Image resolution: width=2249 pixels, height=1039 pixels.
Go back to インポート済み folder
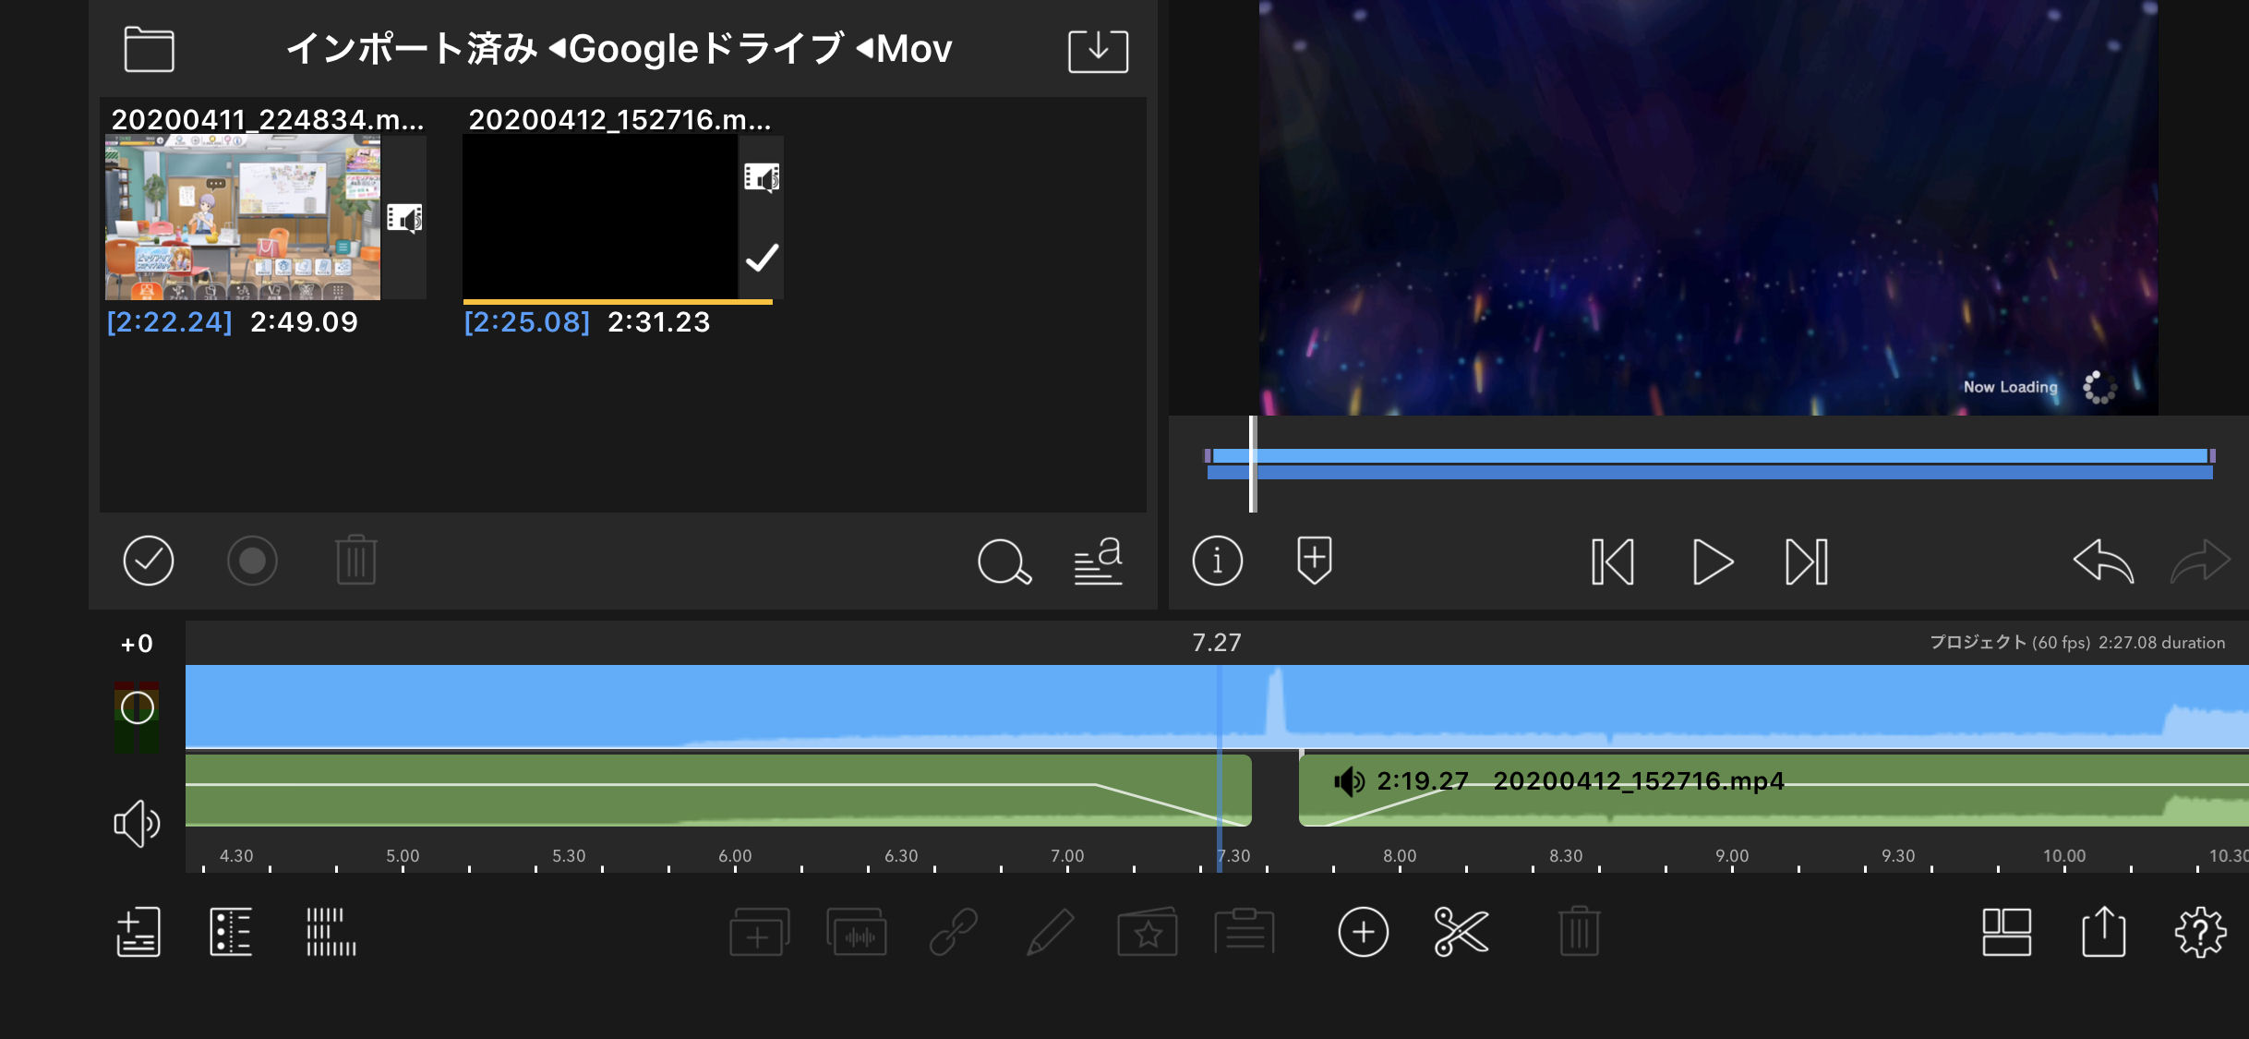tap(412, 49)
